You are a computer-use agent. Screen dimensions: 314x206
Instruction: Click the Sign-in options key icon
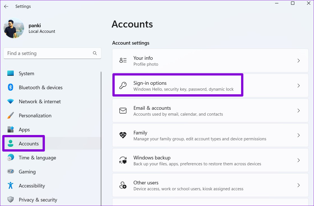click(123, 86)
